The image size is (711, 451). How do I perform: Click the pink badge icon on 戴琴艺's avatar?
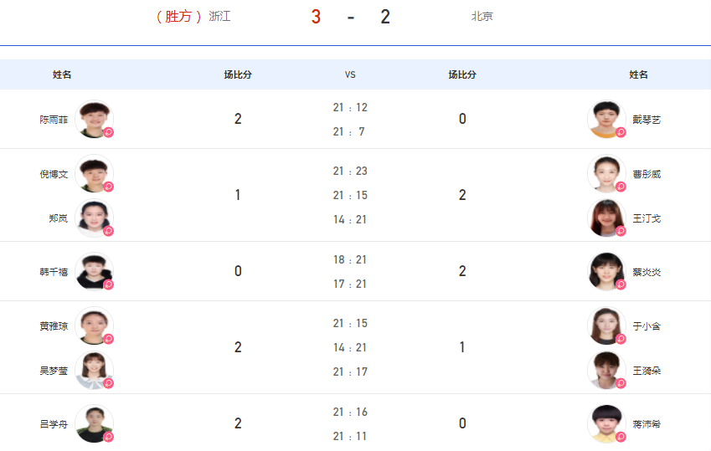(x=621, y=132)
